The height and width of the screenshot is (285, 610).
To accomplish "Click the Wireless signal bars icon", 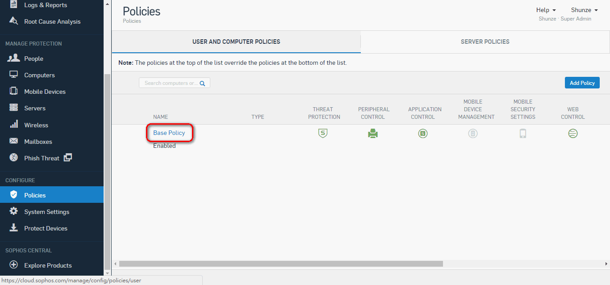I will tap(14, 125).
